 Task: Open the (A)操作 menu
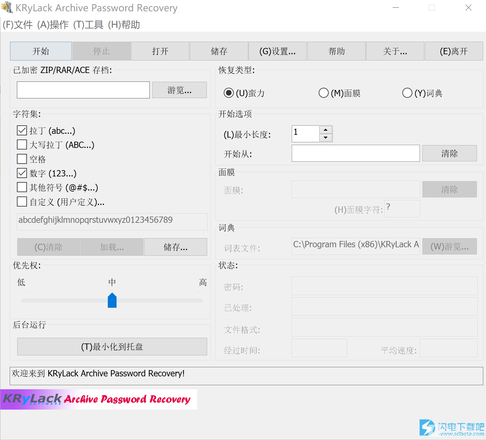(53, 25)
